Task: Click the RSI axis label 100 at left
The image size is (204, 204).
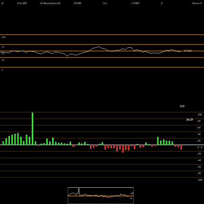Action: pos(3,37)
